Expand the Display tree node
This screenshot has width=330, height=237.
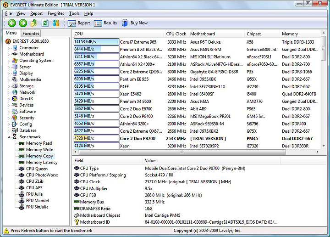tap(9, 73)
